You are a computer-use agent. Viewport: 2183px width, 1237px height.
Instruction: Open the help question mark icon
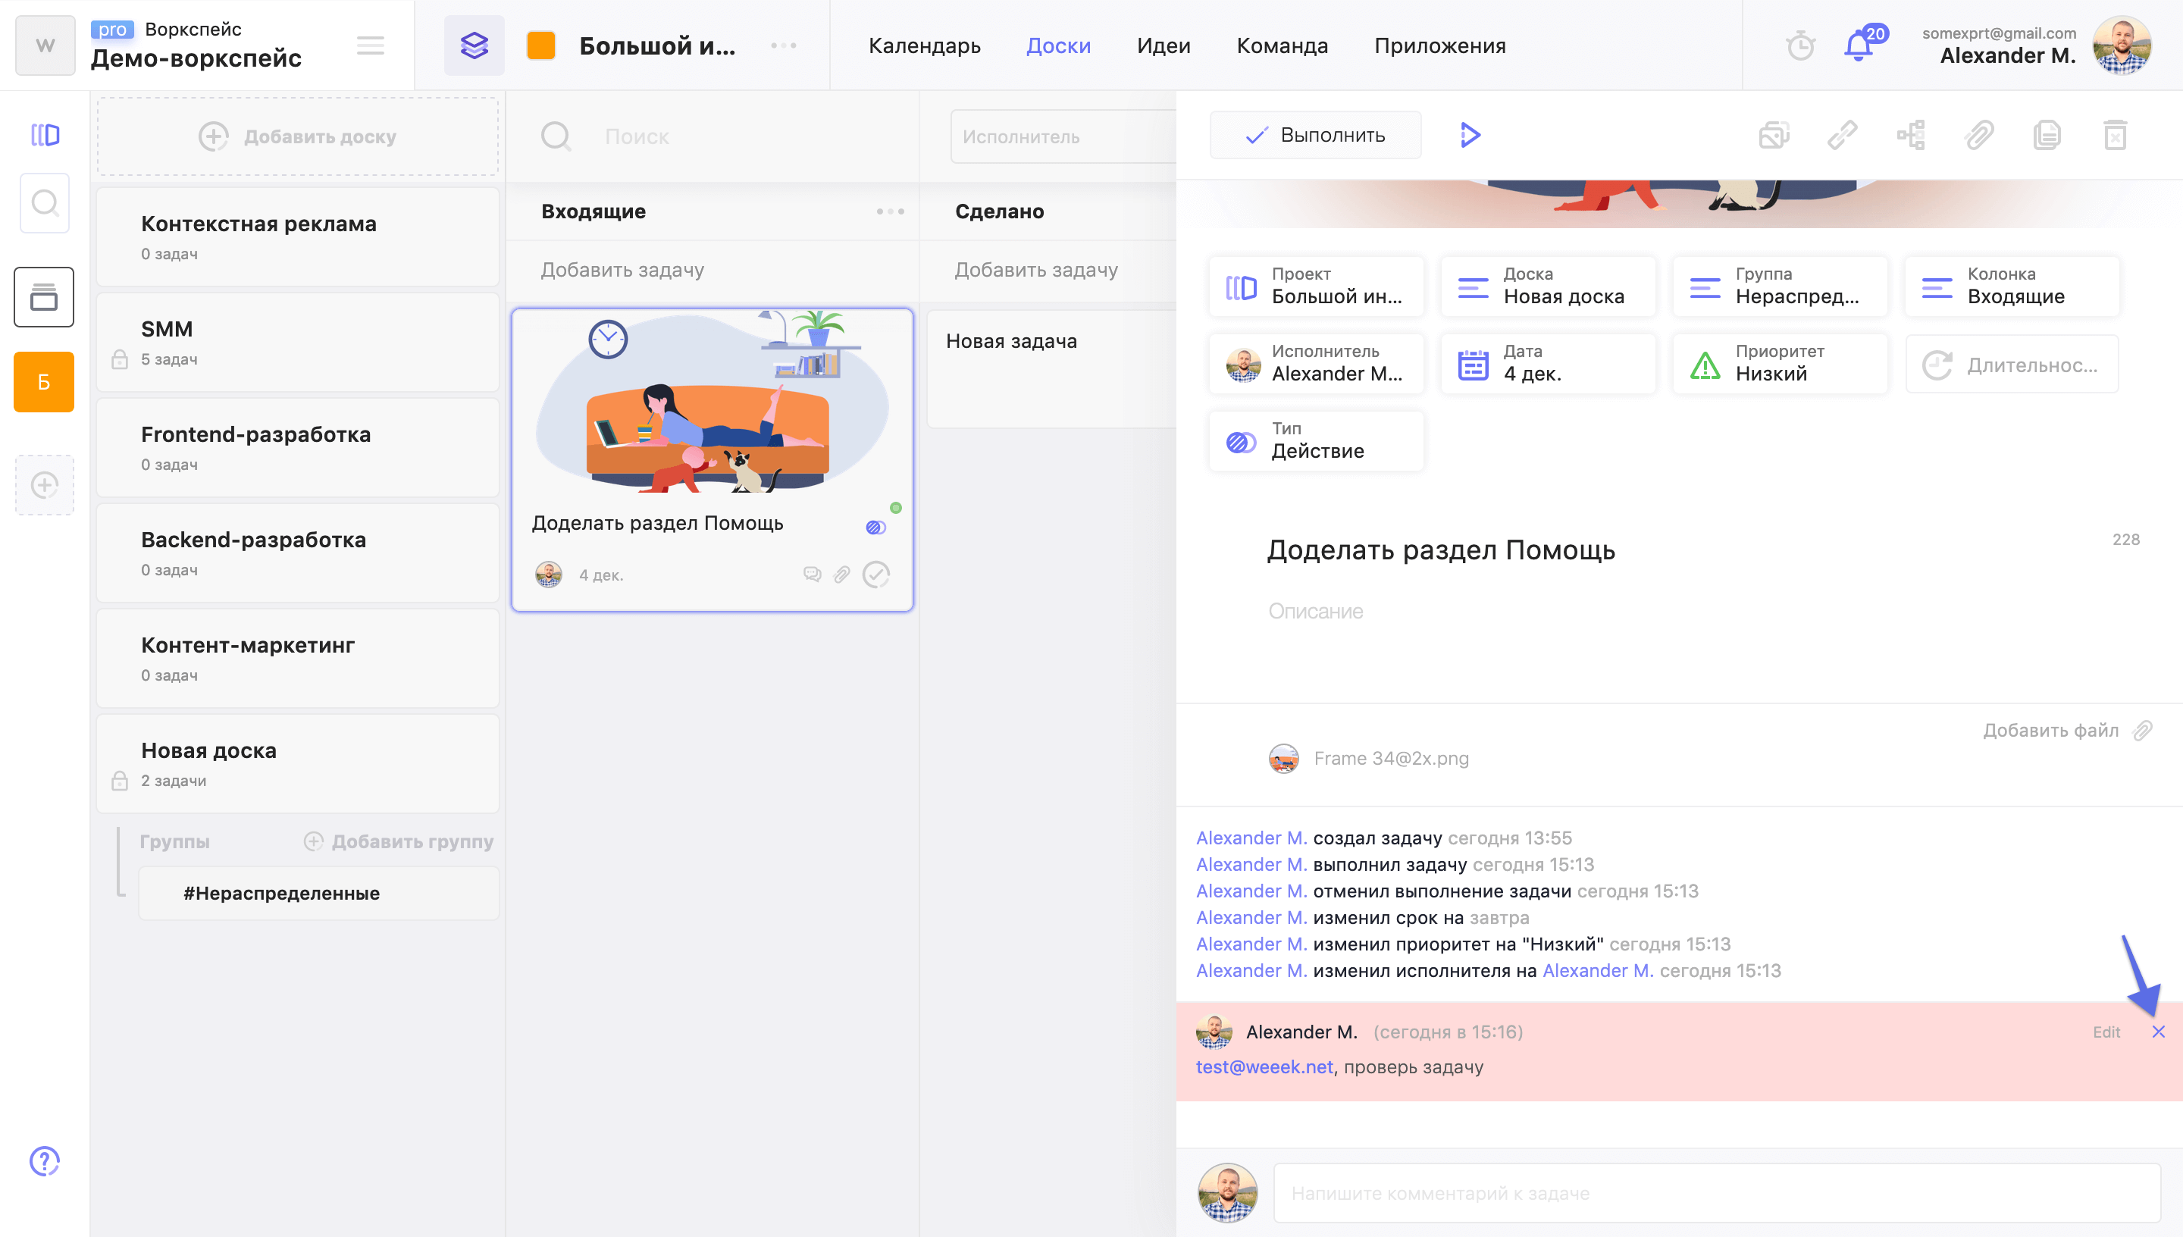click(44, 1160)
